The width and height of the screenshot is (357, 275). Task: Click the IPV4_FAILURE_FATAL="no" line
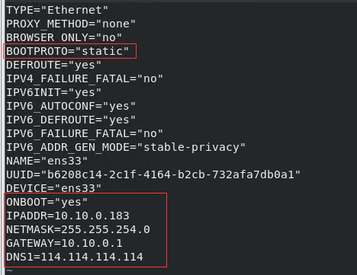[x=85, y=78]
